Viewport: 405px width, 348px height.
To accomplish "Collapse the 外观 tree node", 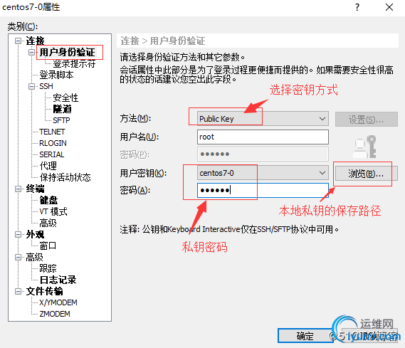I will click(x=18, y=234).
